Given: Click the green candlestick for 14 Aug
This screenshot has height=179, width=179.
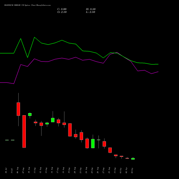Looking at the screenshot, I should (x=53, y=120).
